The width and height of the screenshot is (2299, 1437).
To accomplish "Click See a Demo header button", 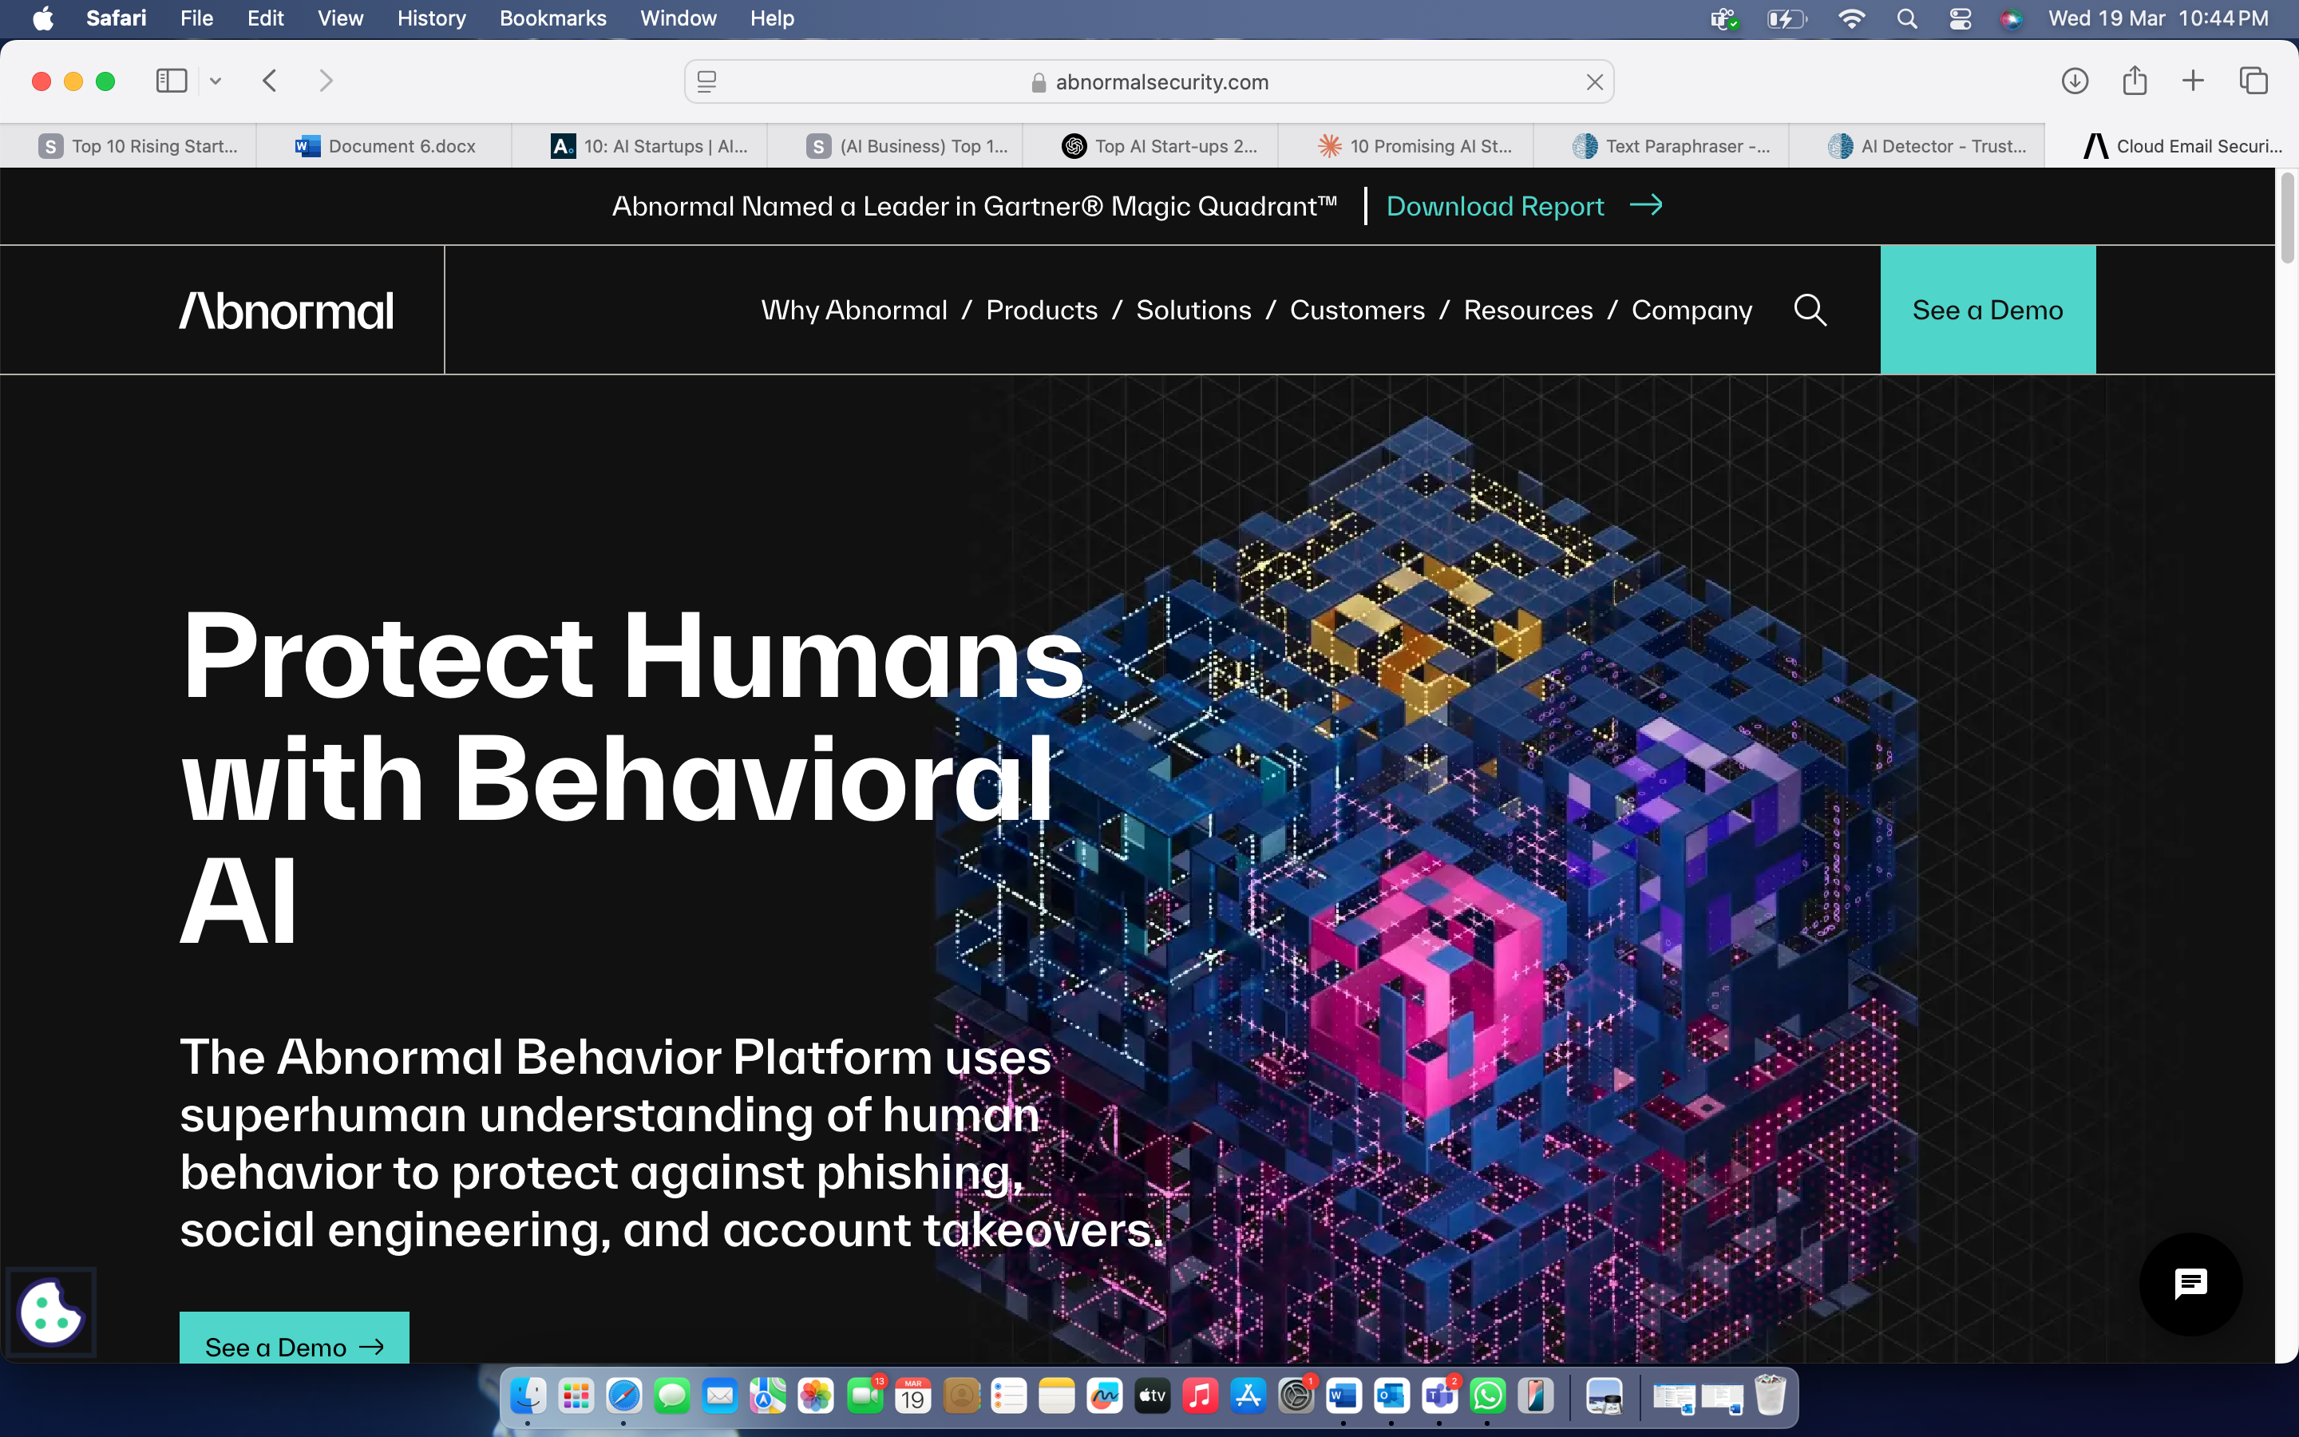I will [1988, 310].
